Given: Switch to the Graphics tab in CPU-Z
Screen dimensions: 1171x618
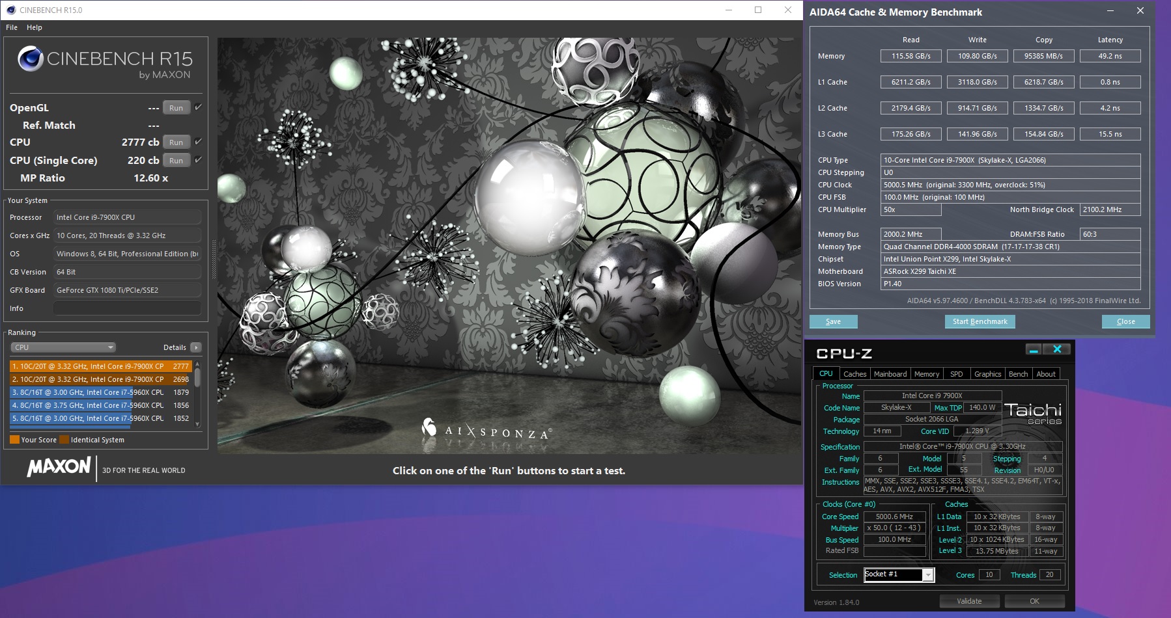Looking at the screenshot, I should coord(987,374).
